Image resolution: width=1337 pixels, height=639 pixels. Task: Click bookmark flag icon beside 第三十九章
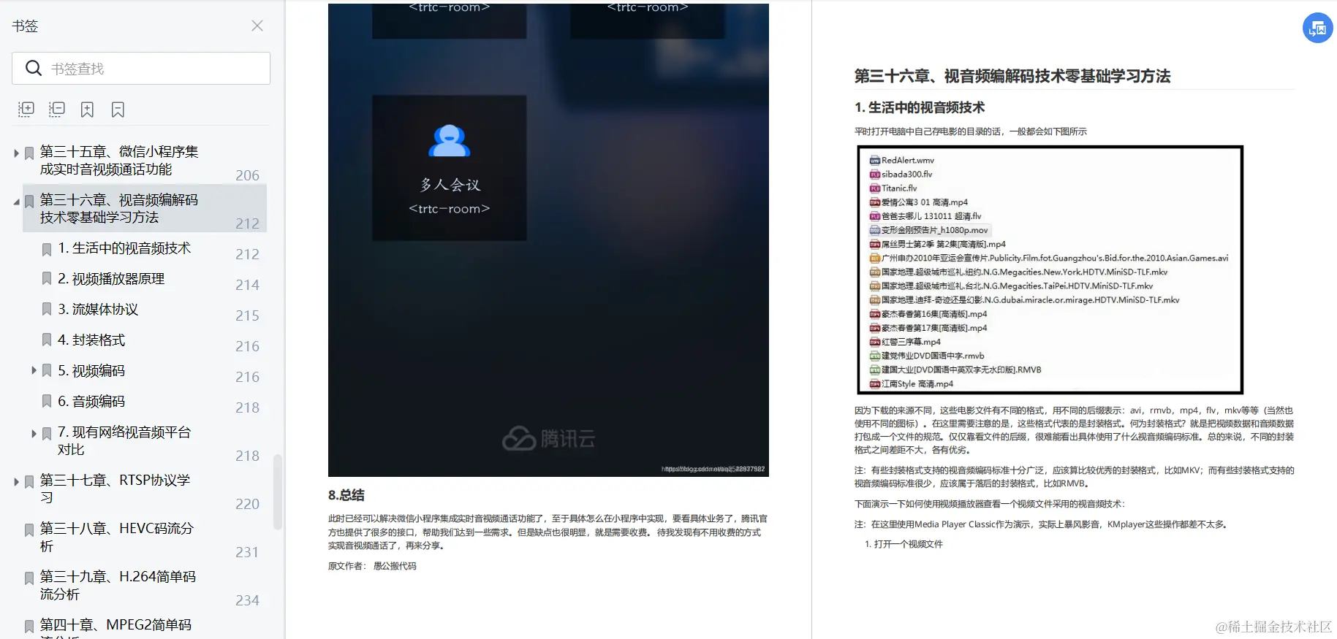(x=29, y=578)
